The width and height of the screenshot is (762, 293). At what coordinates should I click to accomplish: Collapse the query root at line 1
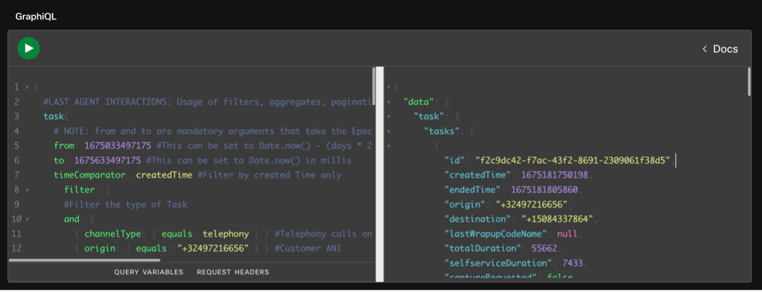click(26, 88)
